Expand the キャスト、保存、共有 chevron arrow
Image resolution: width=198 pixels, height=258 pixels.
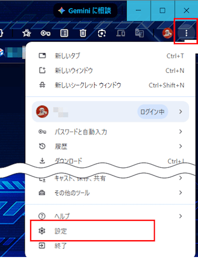[181, 178]
